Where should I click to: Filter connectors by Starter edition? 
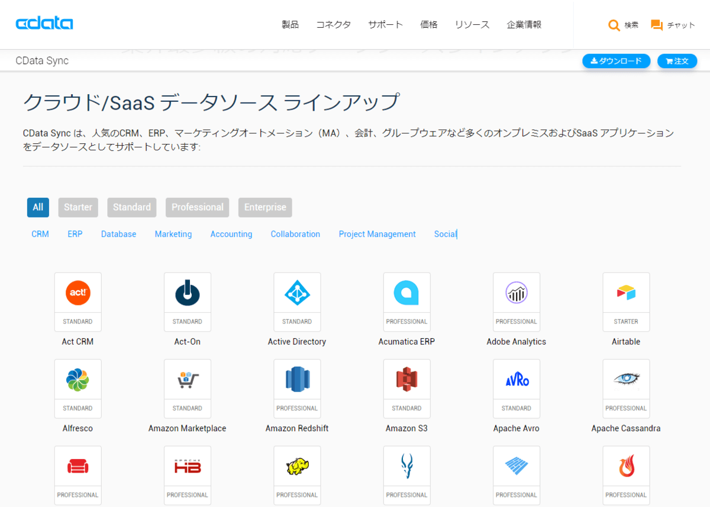tap(78, 207)
